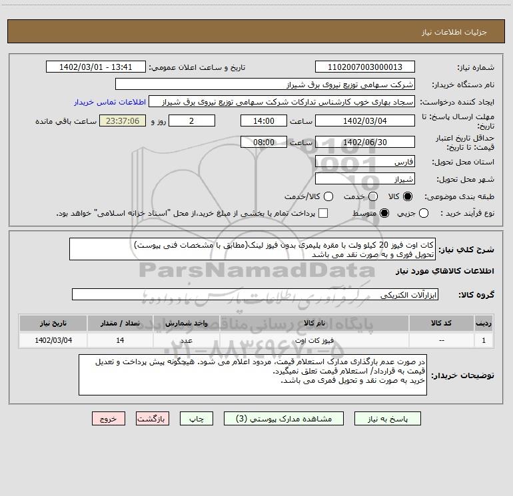Click the 14:00 deadline time field
This screenshot has width=513, height=496.
pos(264,121)
